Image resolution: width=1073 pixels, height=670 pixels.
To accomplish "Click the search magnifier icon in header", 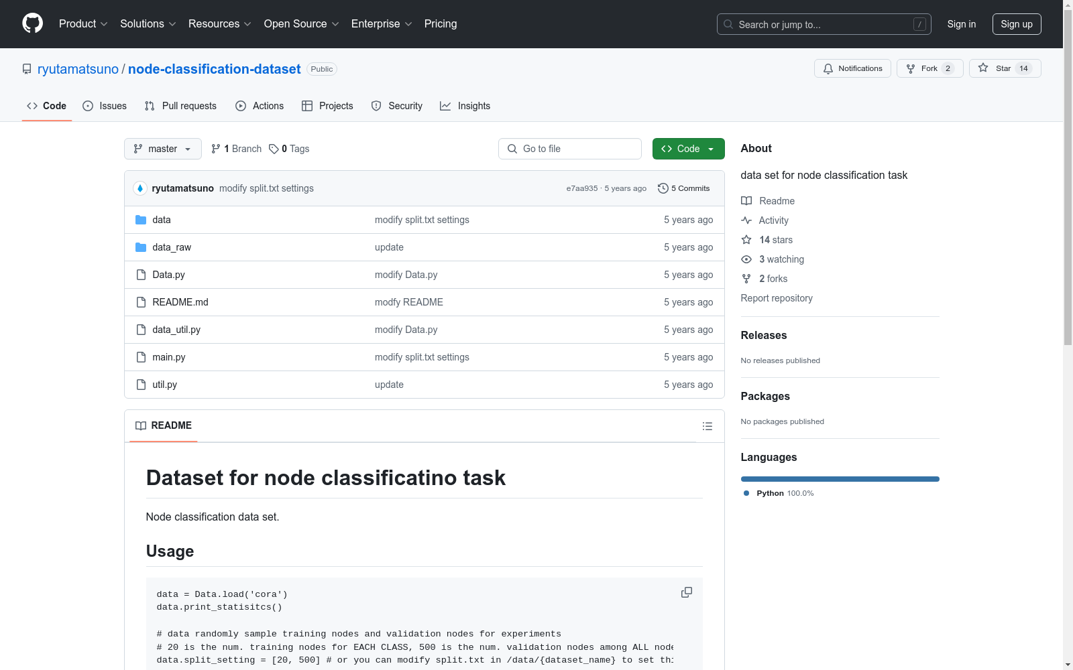I will point(728,24).
